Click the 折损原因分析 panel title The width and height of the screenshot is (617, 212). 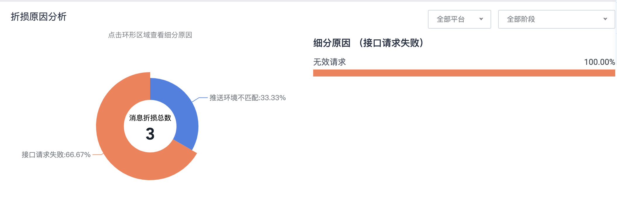coord(39,17)
